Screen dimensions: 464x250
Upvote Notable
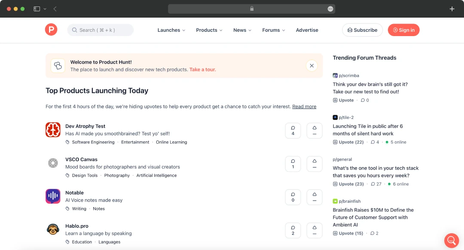click(314, 197)
